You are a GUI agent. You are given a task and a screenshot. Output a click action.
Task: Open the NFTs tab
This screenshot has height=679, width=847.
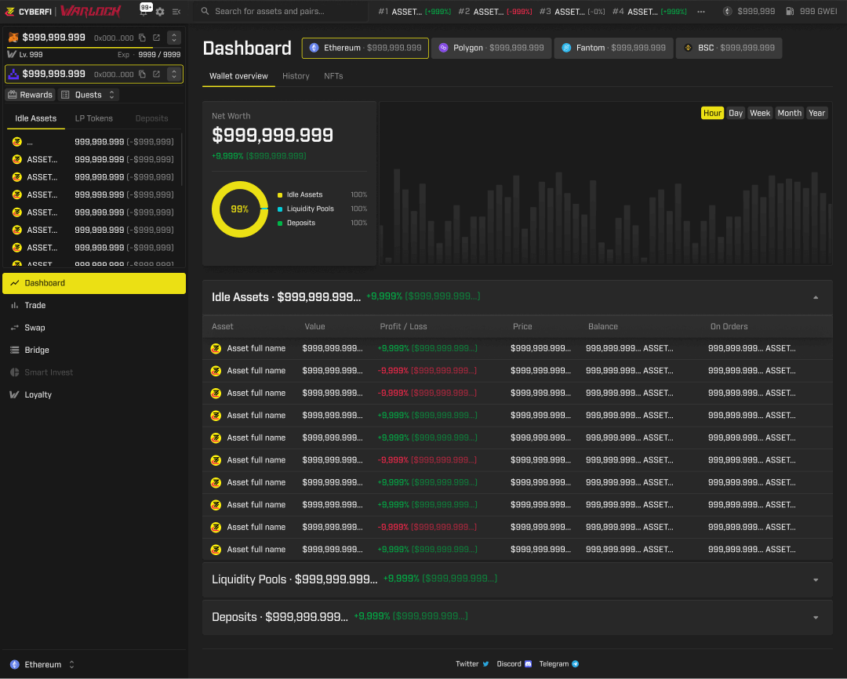point(333,76)
